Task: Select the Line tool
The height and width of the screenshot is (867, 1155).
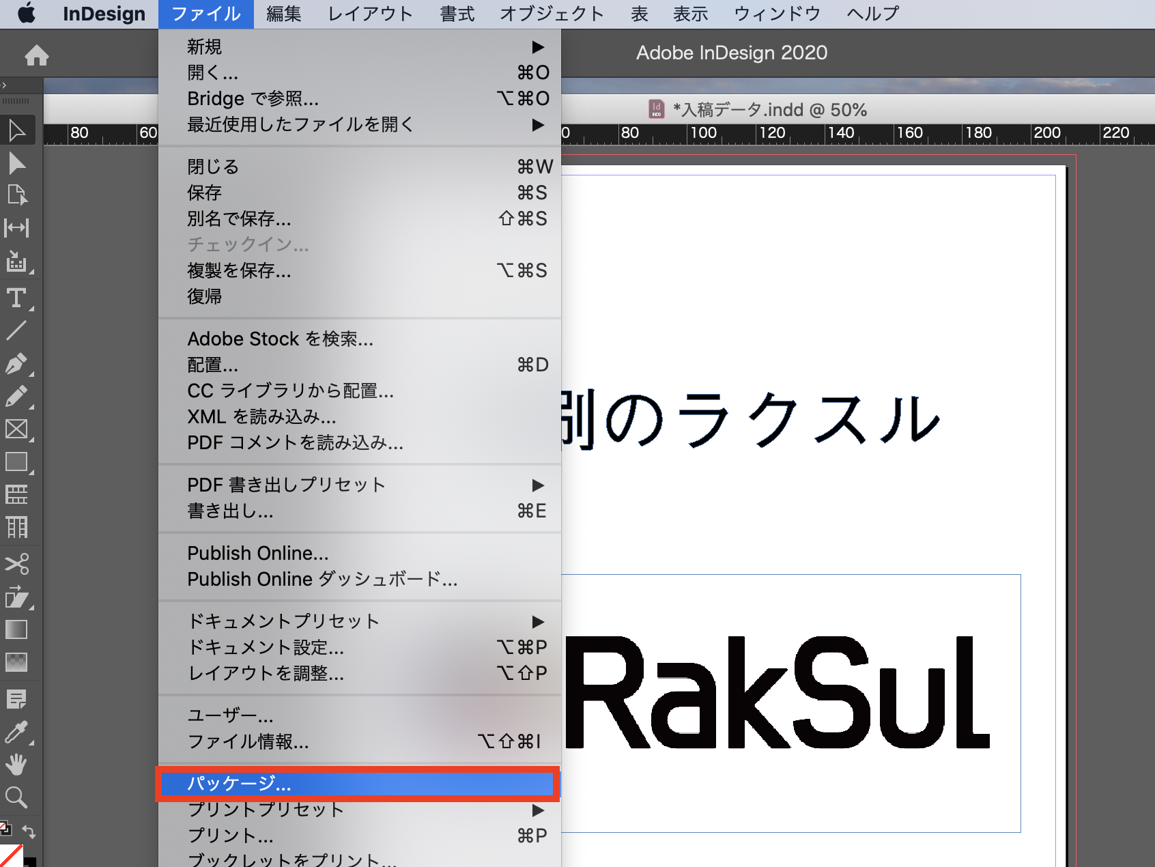Action: coord(17,331)
